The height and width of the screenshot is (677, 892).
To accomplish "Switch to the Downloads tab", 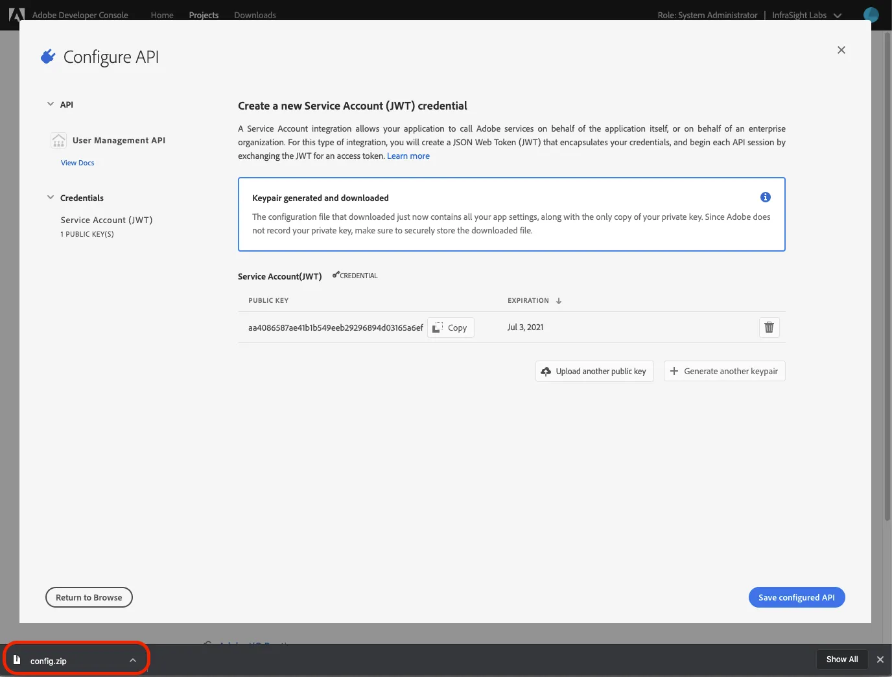I will point(255,15).
